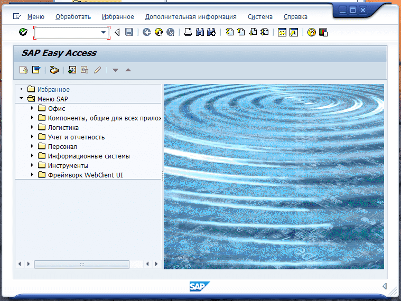Open Help with the question mark icon
This screenshot has height=301, width=401.
312,32
